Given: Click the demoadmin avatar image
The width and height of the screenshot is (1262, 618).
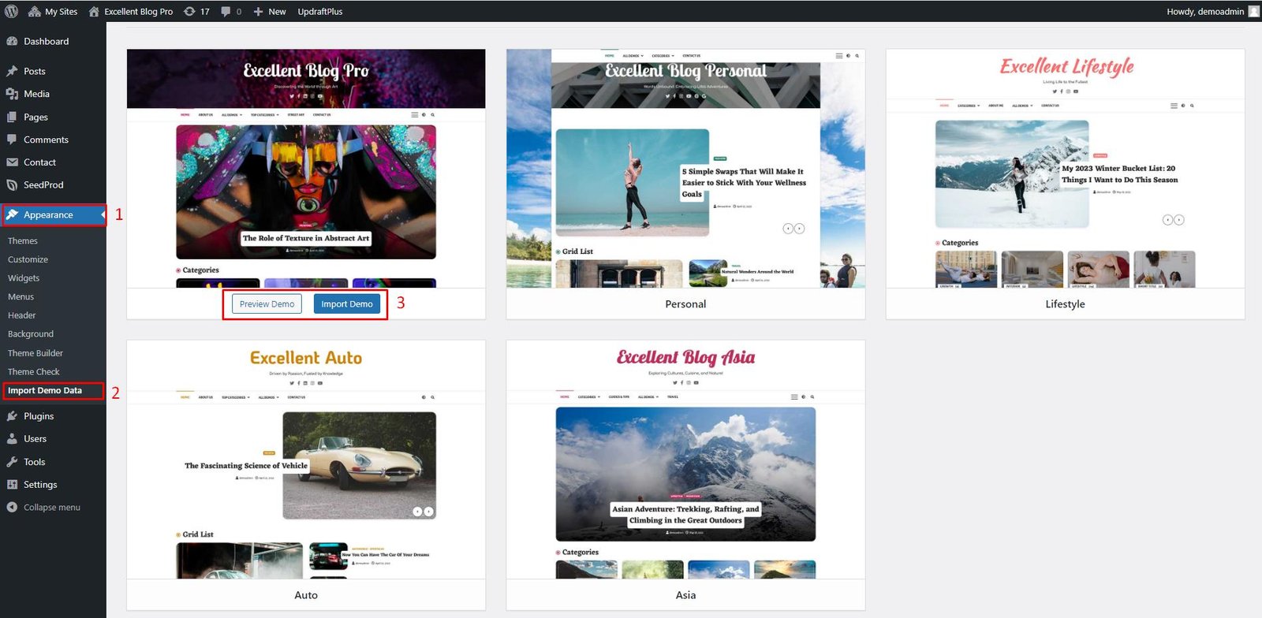Looking at the screenshot, I should (1254, 11).
